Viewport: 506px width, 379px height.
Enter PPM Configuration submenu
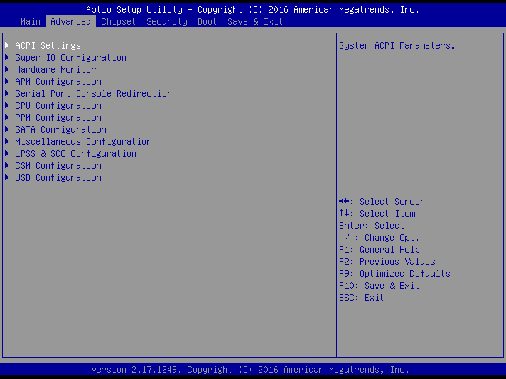(58, 117)
